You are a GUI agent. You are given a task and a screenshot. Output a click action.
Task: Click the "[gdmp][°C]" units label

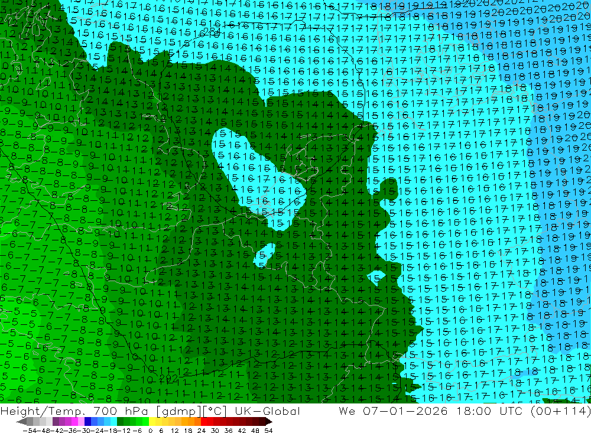tap(191, 411)
